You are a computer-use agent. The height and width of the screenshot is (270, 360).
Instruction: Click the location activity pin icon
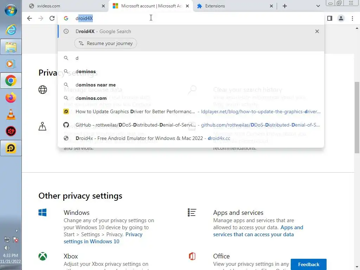[43, 126]
